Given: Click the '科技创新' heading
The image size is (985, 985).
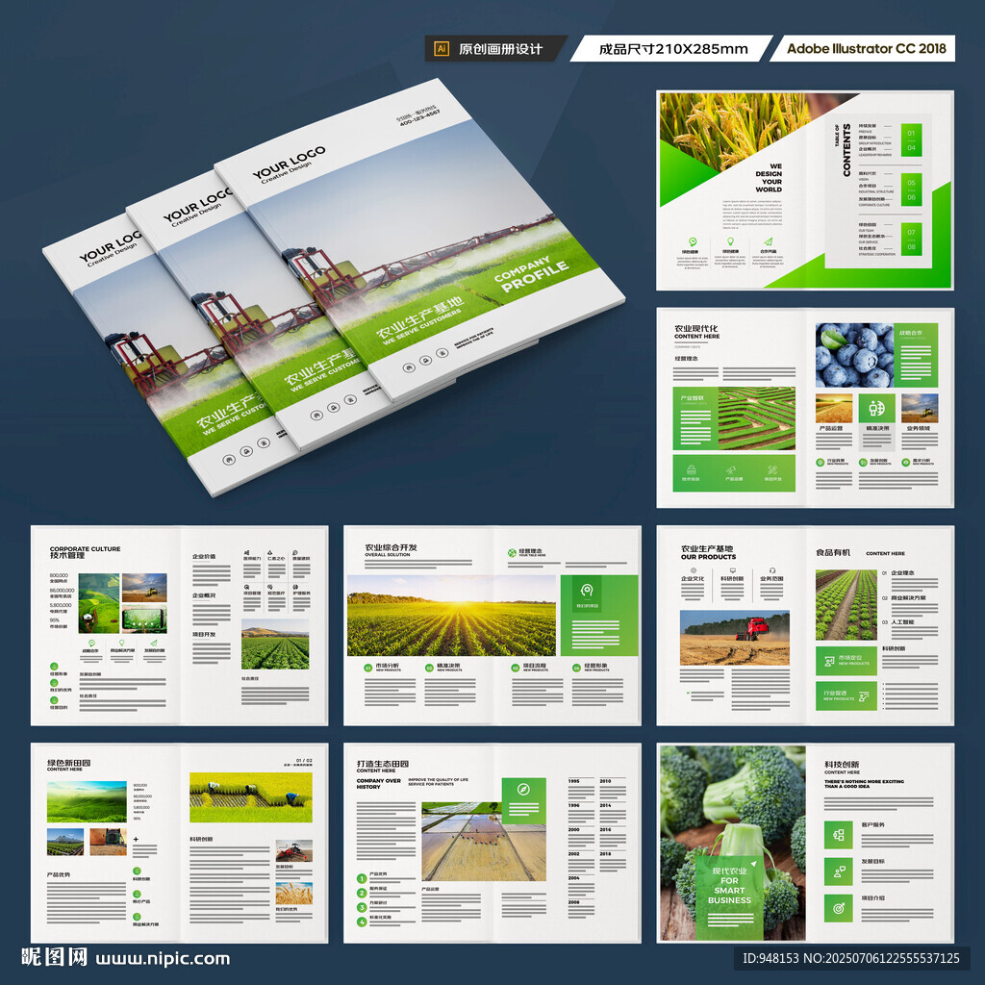Looking at the screenshot, I should [842, 764].
